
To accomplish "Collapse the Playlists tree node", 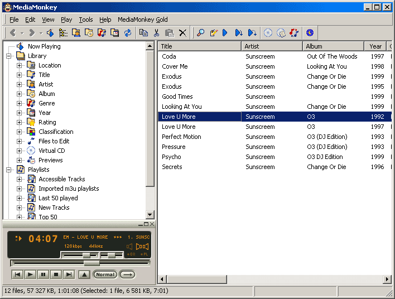I will point(9,170).
